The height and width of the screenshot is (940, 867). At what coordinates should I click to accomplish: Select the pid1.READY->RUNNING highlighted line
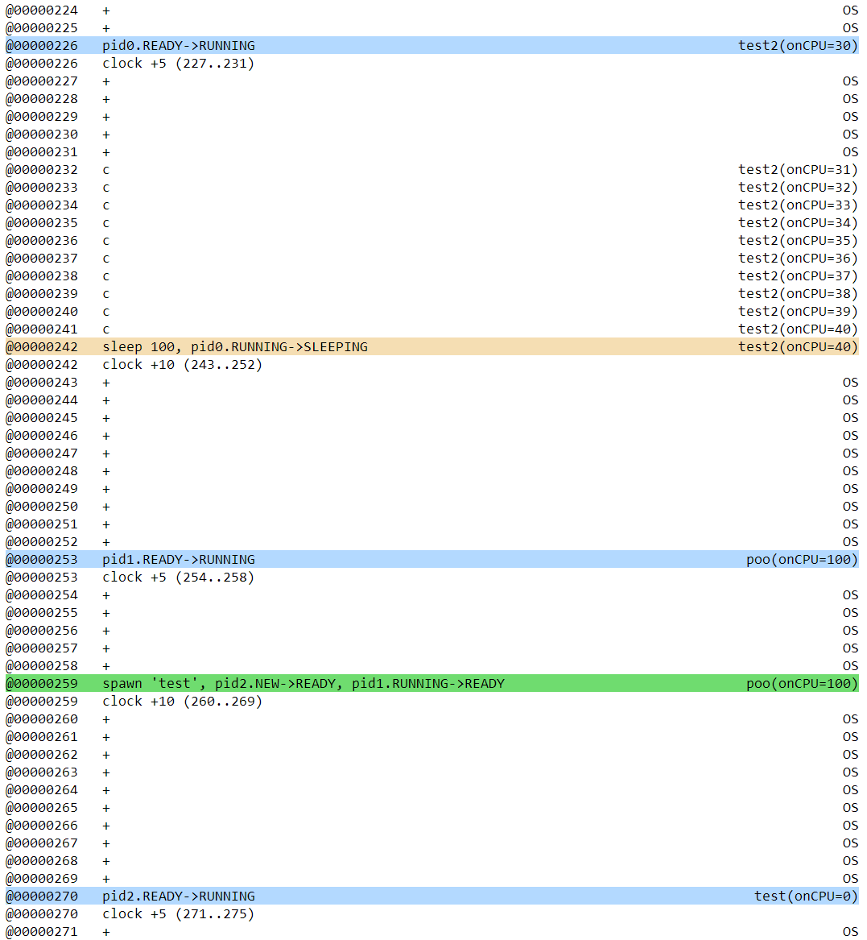click(179, 559)
